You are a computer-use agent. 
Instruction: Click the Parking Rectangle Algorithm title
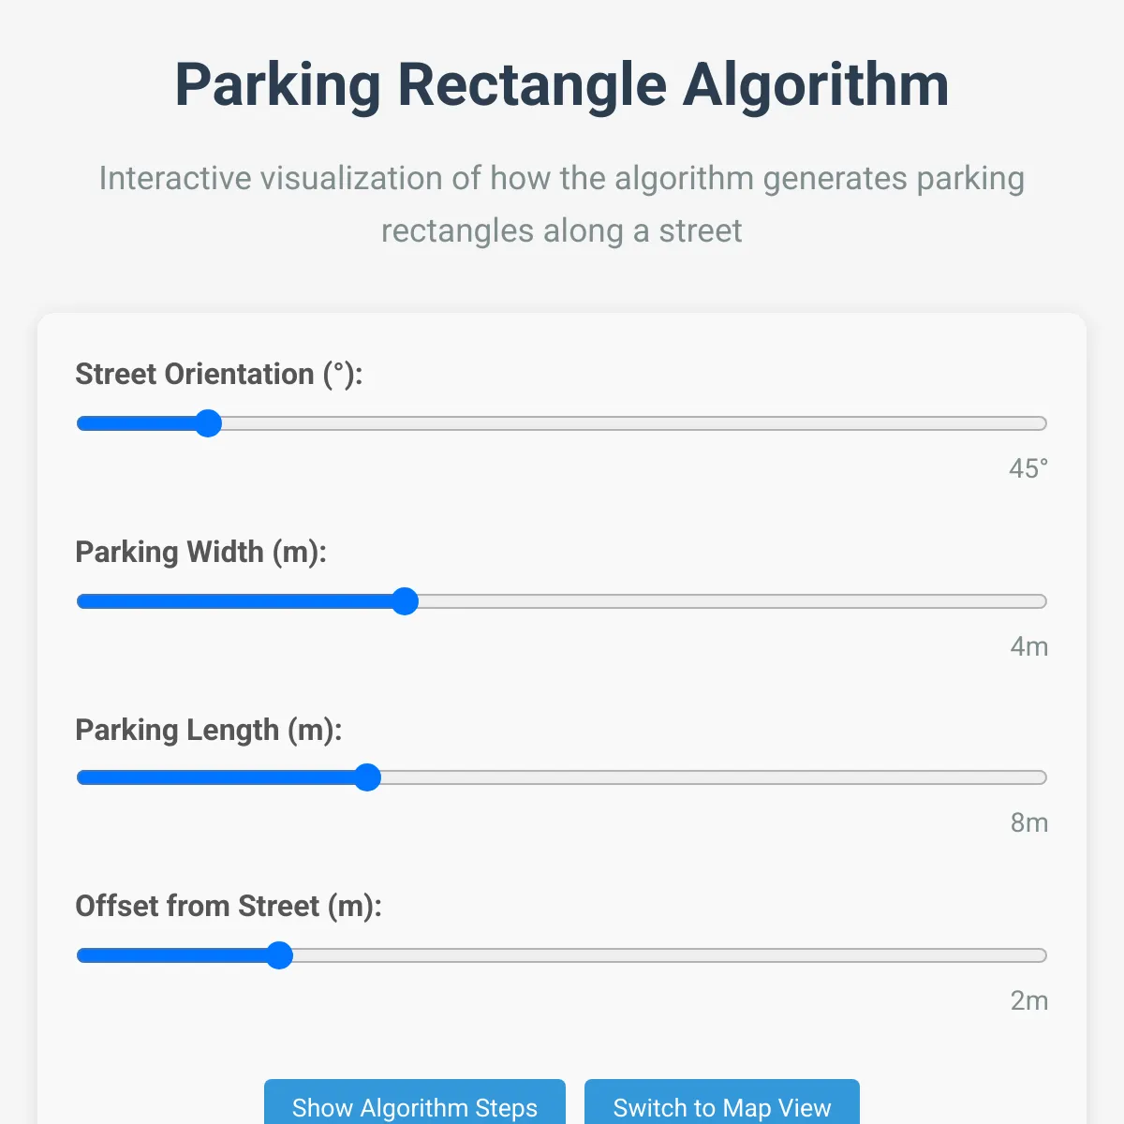(561, 84)
